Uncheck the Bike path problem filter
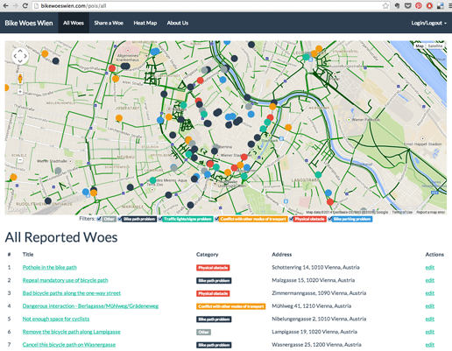 pos(119,219)
